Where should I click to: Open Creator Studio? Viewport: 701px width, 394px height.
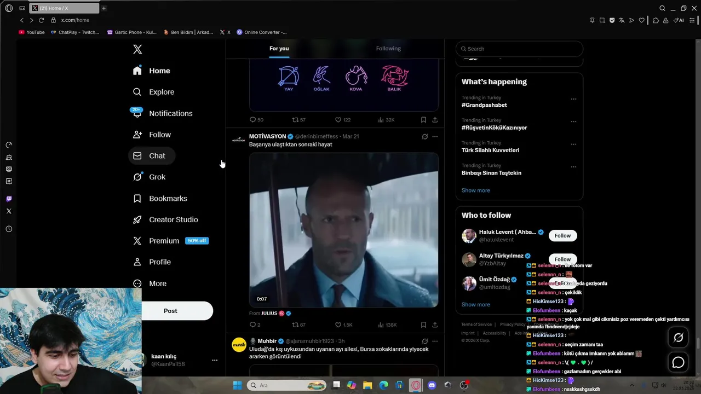[165, 219]
